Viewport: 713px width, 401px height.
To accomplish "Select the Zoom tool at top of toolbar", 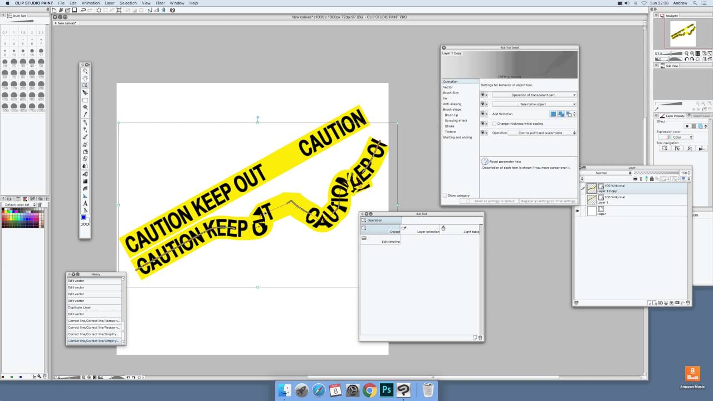I will pos(85,71).
